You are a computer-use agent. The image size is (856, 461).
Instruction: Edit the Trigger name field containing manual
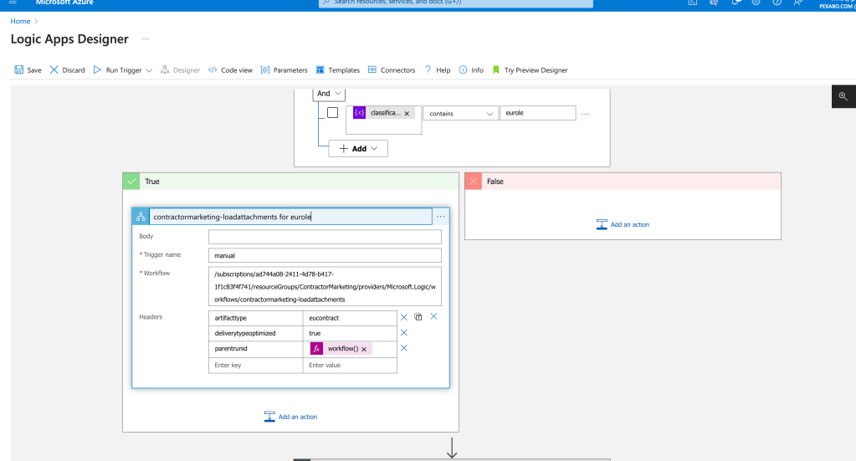325,255
